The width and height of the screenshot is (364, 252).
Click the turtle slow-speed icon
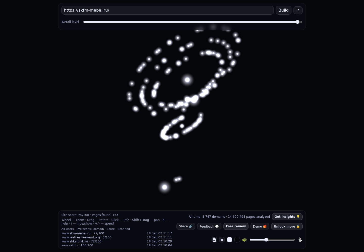(x=244, y=240)
